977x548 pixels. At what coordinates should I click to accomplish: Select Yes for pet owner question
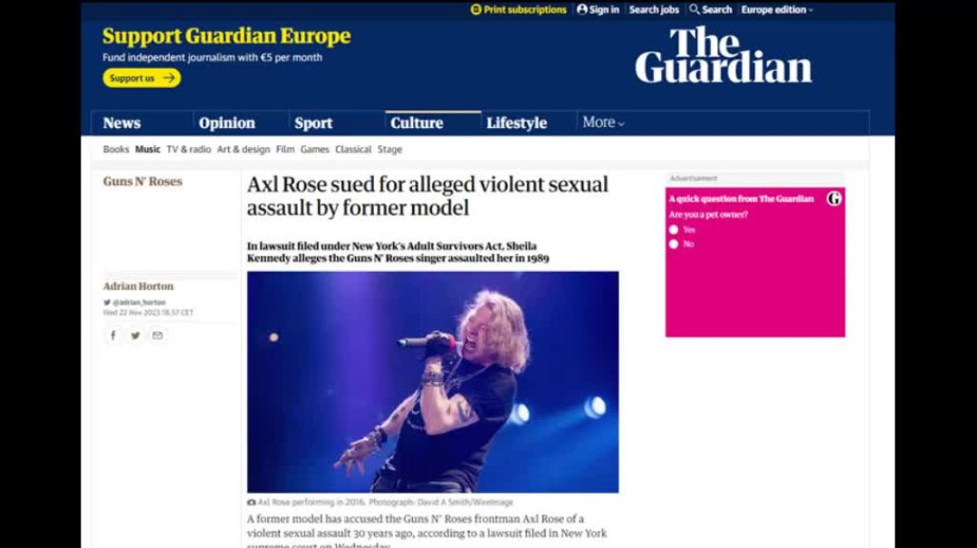674,230
